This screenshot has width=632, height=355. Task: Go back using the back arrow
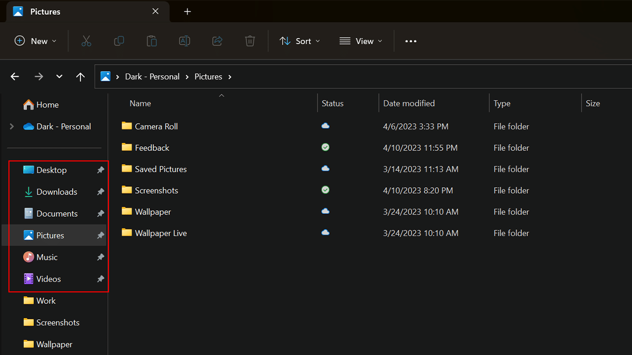pyautogui.click(x=15, y=76)
